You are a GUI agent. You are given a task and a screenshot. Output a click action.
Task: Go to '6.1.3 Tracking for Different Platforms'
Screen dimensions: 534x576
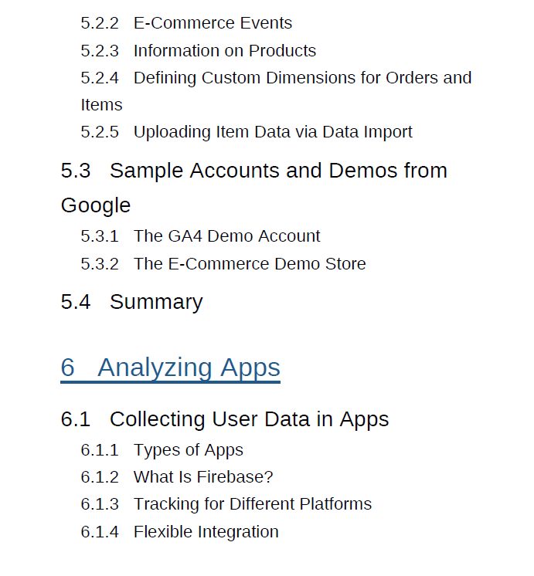(226, 504)
